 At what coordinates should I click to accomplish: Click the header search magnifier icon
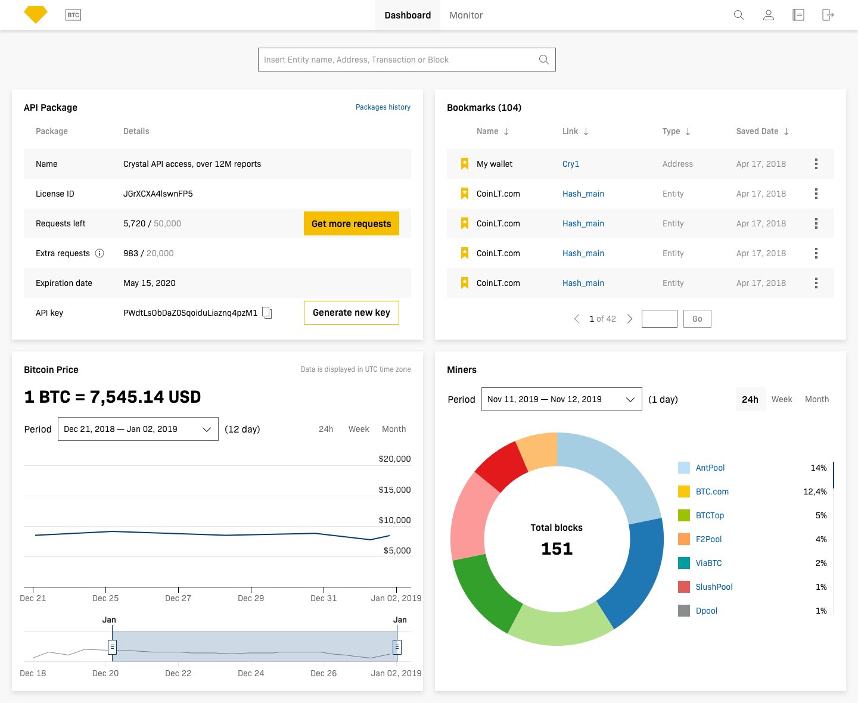pyautogui.click(x=739, y=15)
